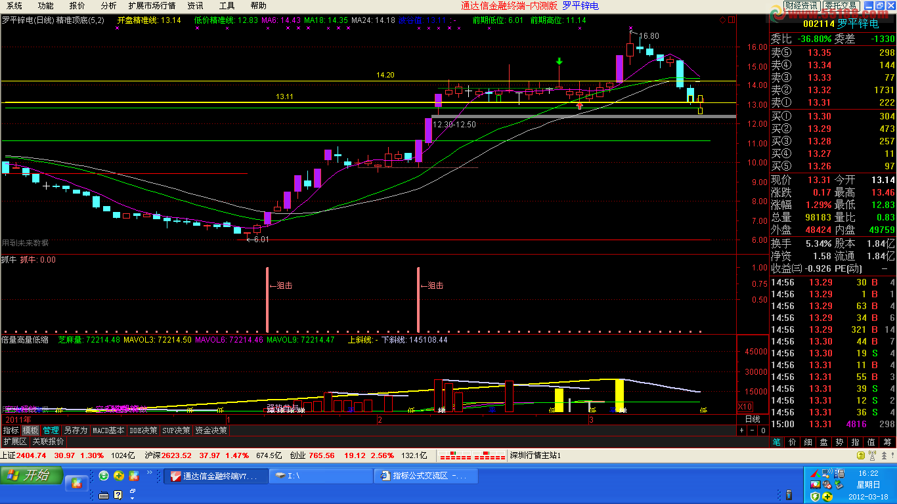Screen dimensions: 897x504
Task: Switch to 指标公式交流区 browser window
Action: click(426, 476)
